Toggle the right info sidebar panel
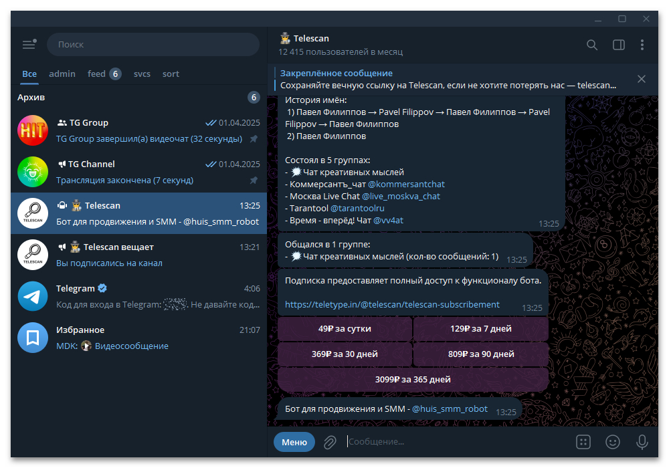 click(619, 45)
